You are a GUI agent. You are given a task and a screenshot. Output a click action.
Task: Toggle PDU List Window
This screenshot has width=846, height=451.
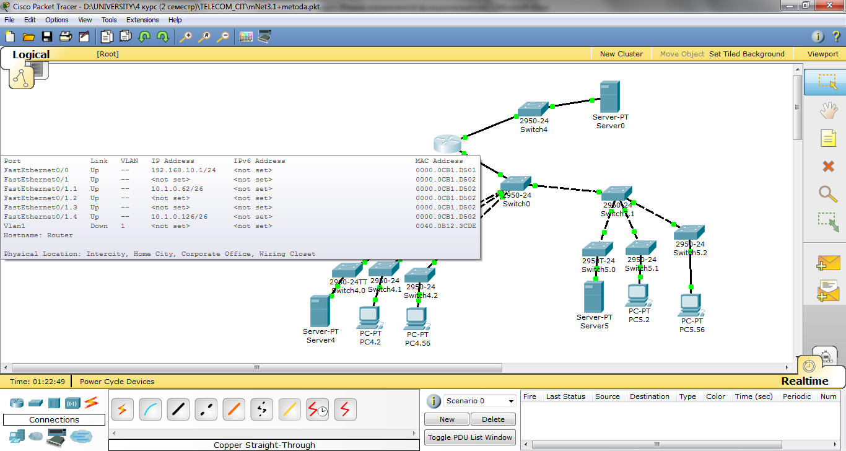[x=470, y=437]
